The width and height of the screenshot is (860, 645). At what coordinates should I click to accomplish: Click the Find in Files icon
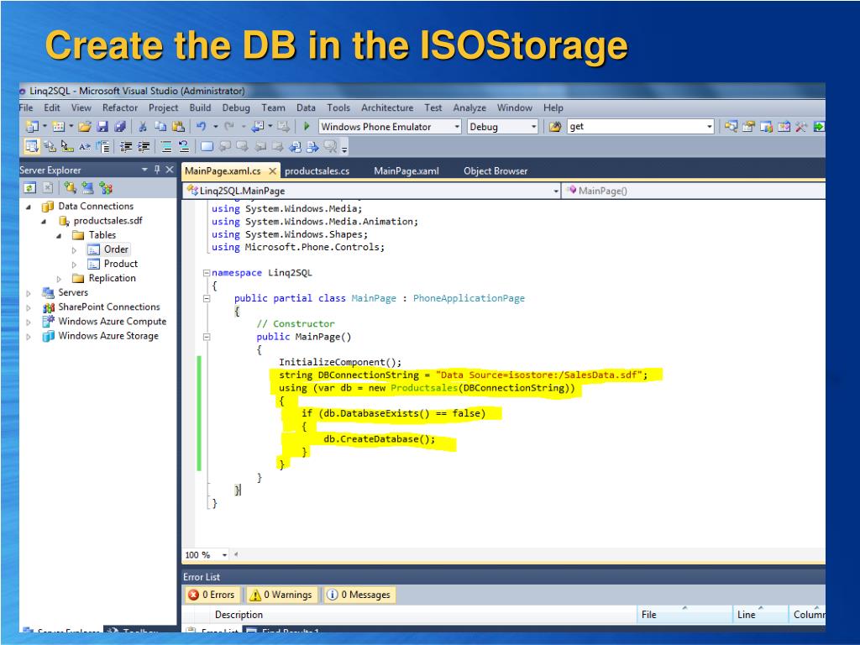(555, 127)
